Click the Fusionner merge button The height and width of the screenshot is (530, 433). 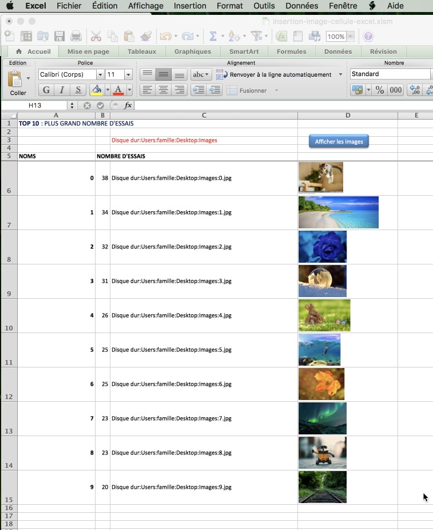[x=247, y=90]
